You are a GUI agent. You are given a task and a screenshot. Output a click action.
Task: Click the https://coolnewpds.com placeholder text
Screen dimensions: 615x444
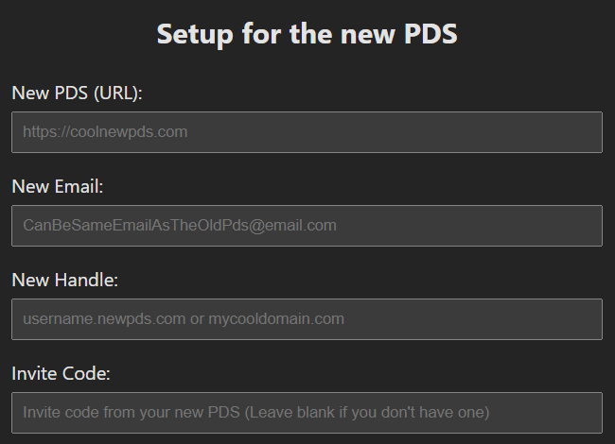pos(105,132)
